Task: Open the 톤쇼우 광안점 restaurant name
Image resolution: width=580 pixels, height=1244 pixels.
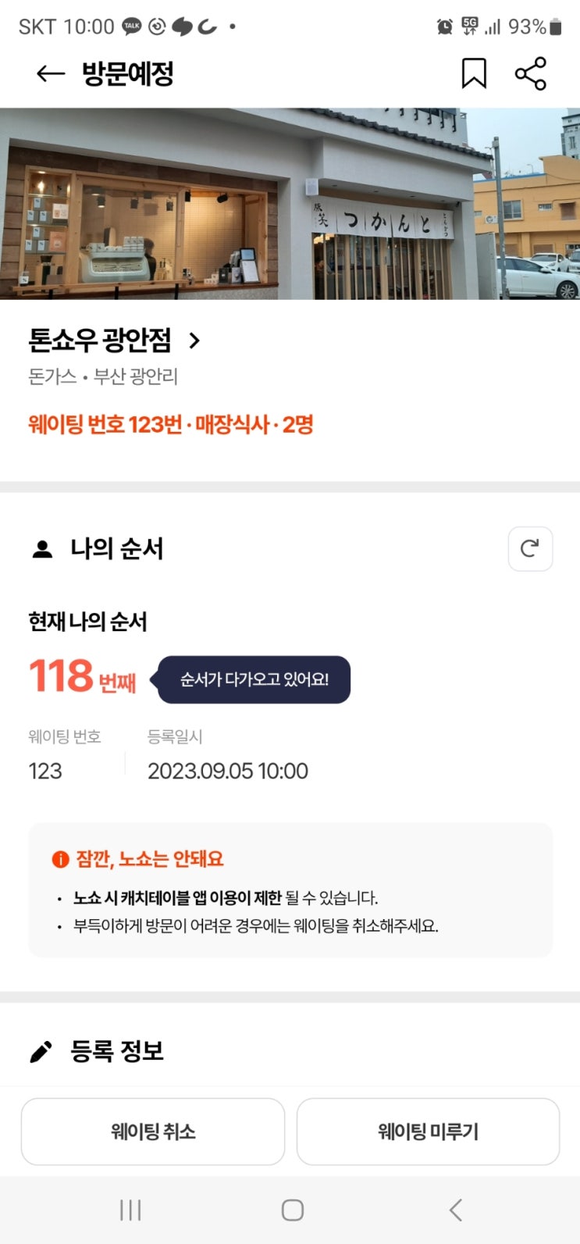Action: pos(100,340)
